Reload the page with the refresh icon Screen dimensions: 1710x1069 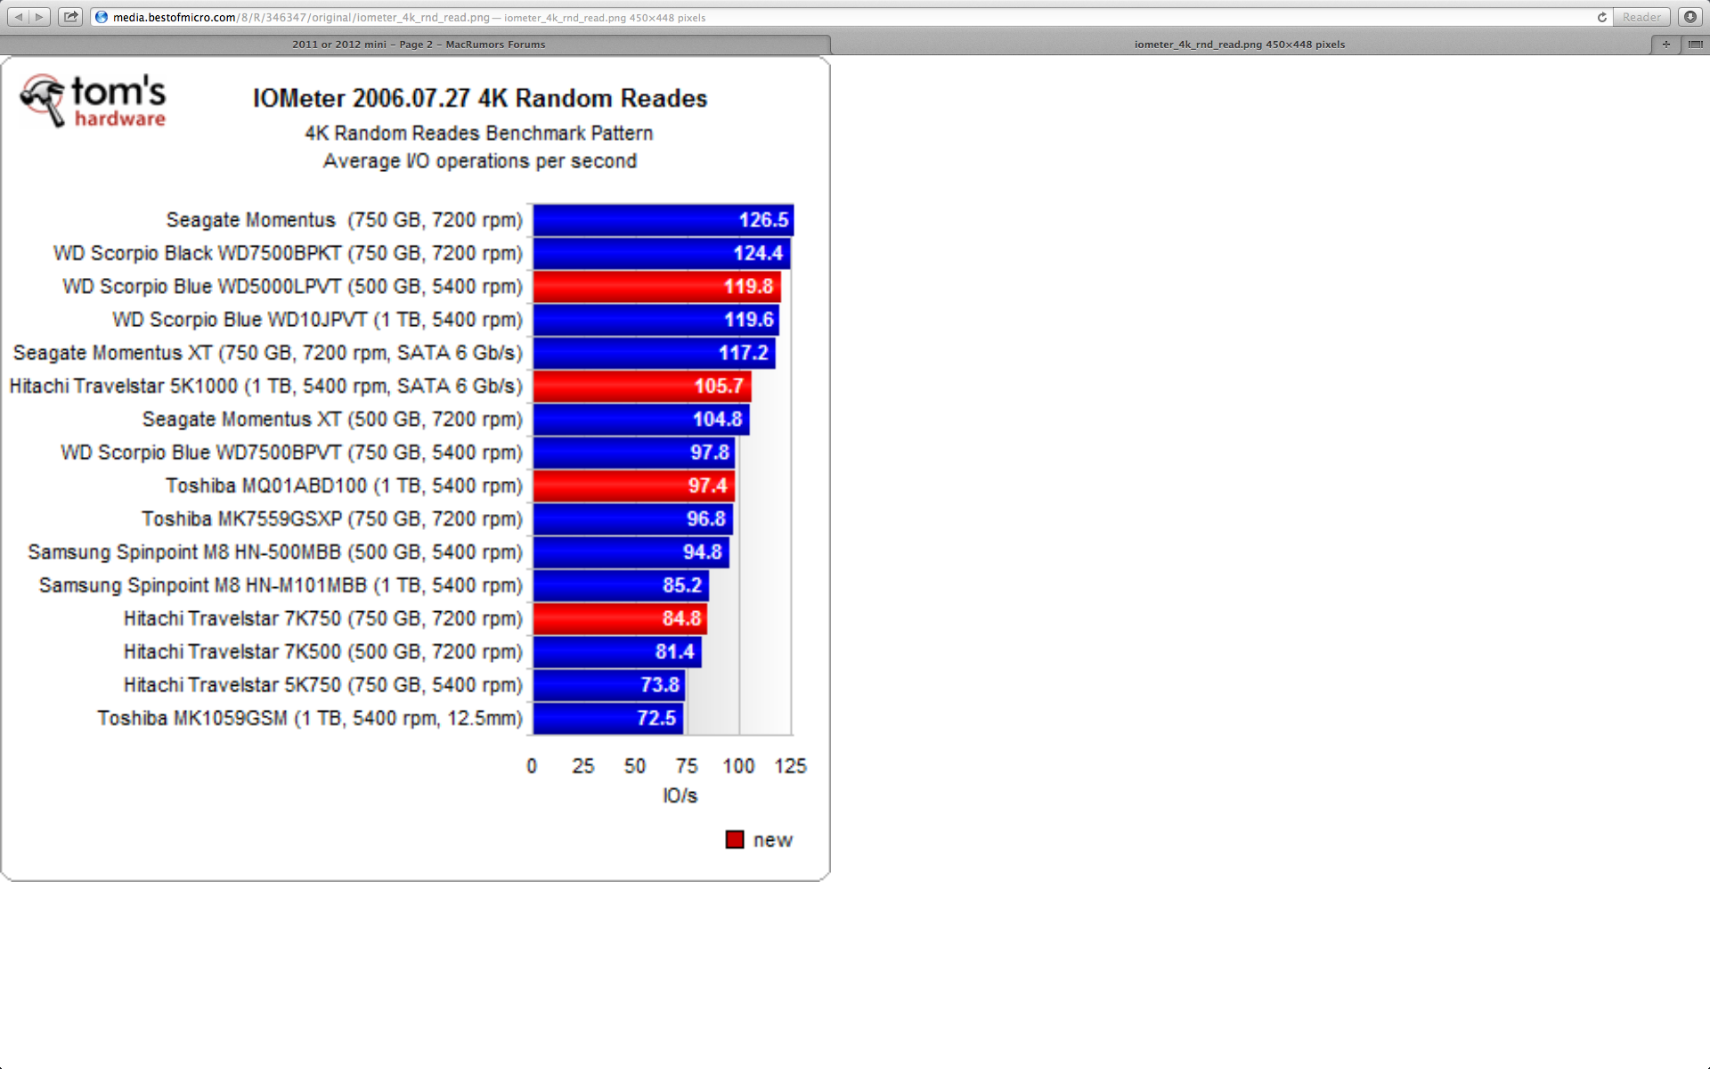1601,17
